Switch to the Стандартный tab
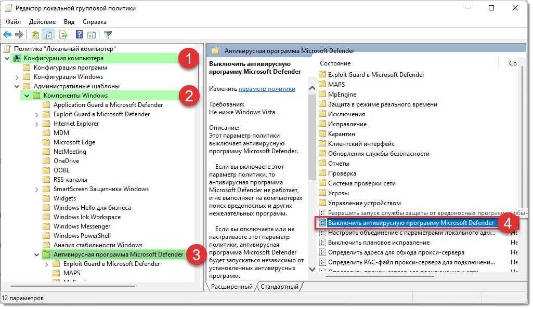This screenshot has width=533, height=309. (x=279, y=287)
